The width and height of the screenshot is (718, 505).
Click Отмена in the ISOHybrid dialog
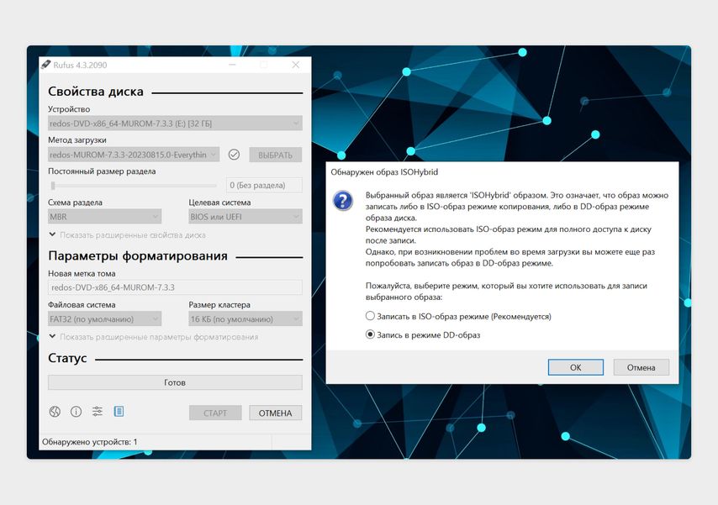pyautogui.click(x=641, y=367)
